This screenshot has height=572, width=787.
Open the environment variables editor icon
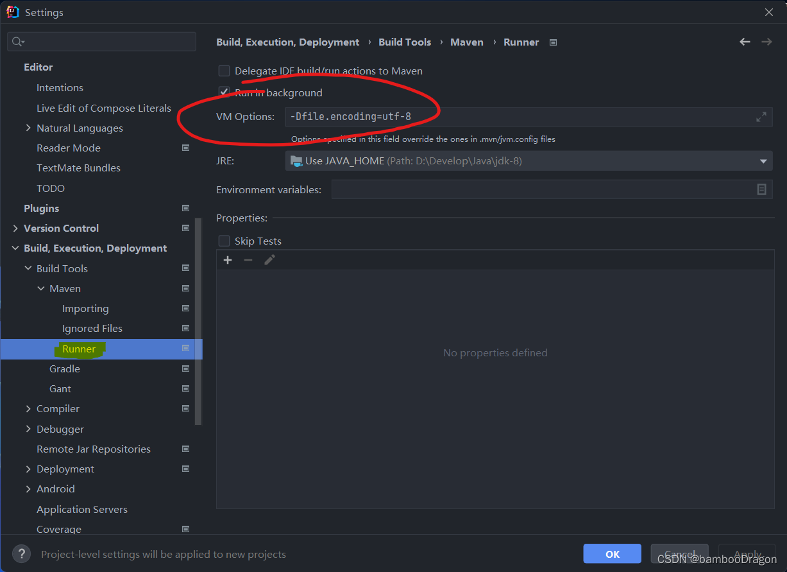pos(762,189)
